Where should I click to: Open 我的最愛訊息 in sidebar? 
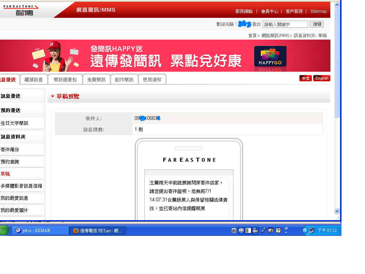point(14,198)
